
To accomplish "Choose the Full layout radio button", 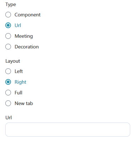I will point(8,93).
